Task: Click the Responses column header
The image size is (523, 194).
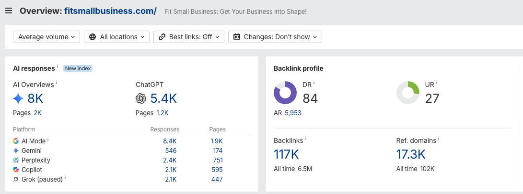Action: 165,129
